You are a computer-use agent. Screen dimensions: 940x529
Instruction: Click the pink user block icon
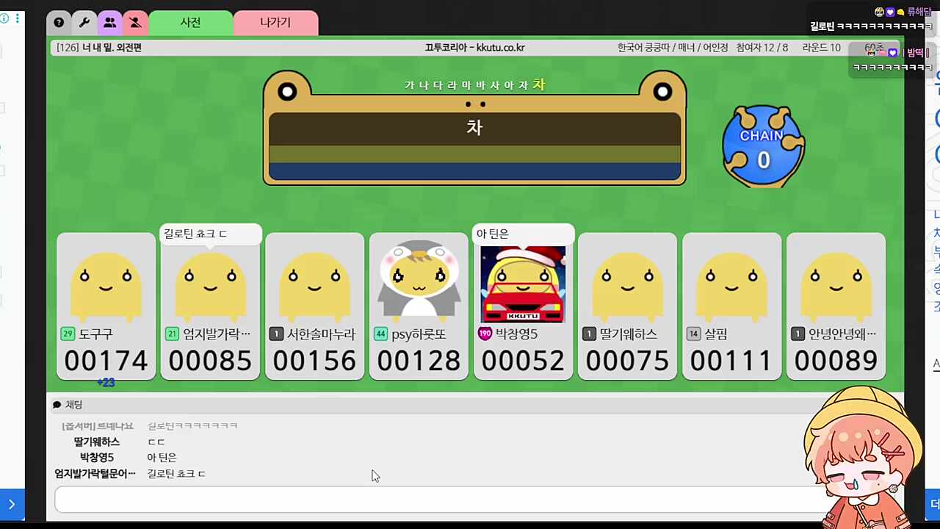click(x=135, y=23)
